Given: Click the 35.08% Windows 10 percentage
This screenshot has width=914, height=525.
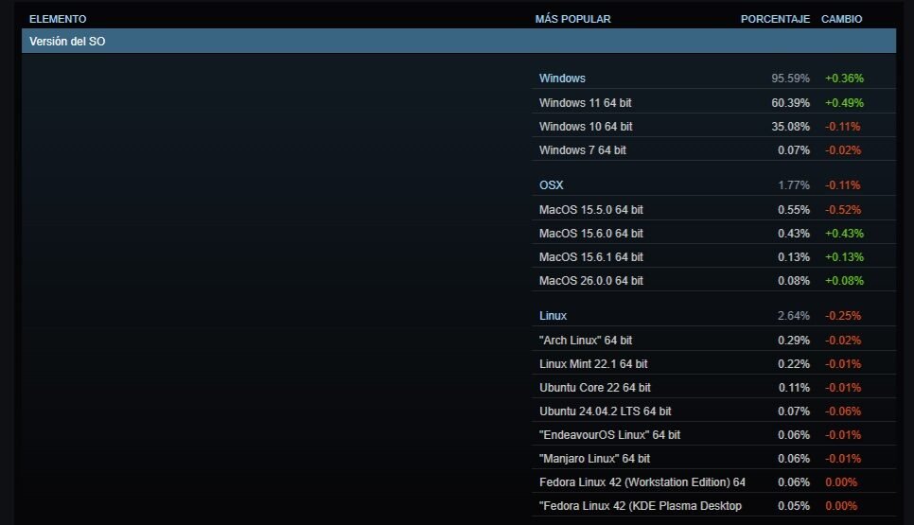Looking at the screenshot, I should coord(790,127).
